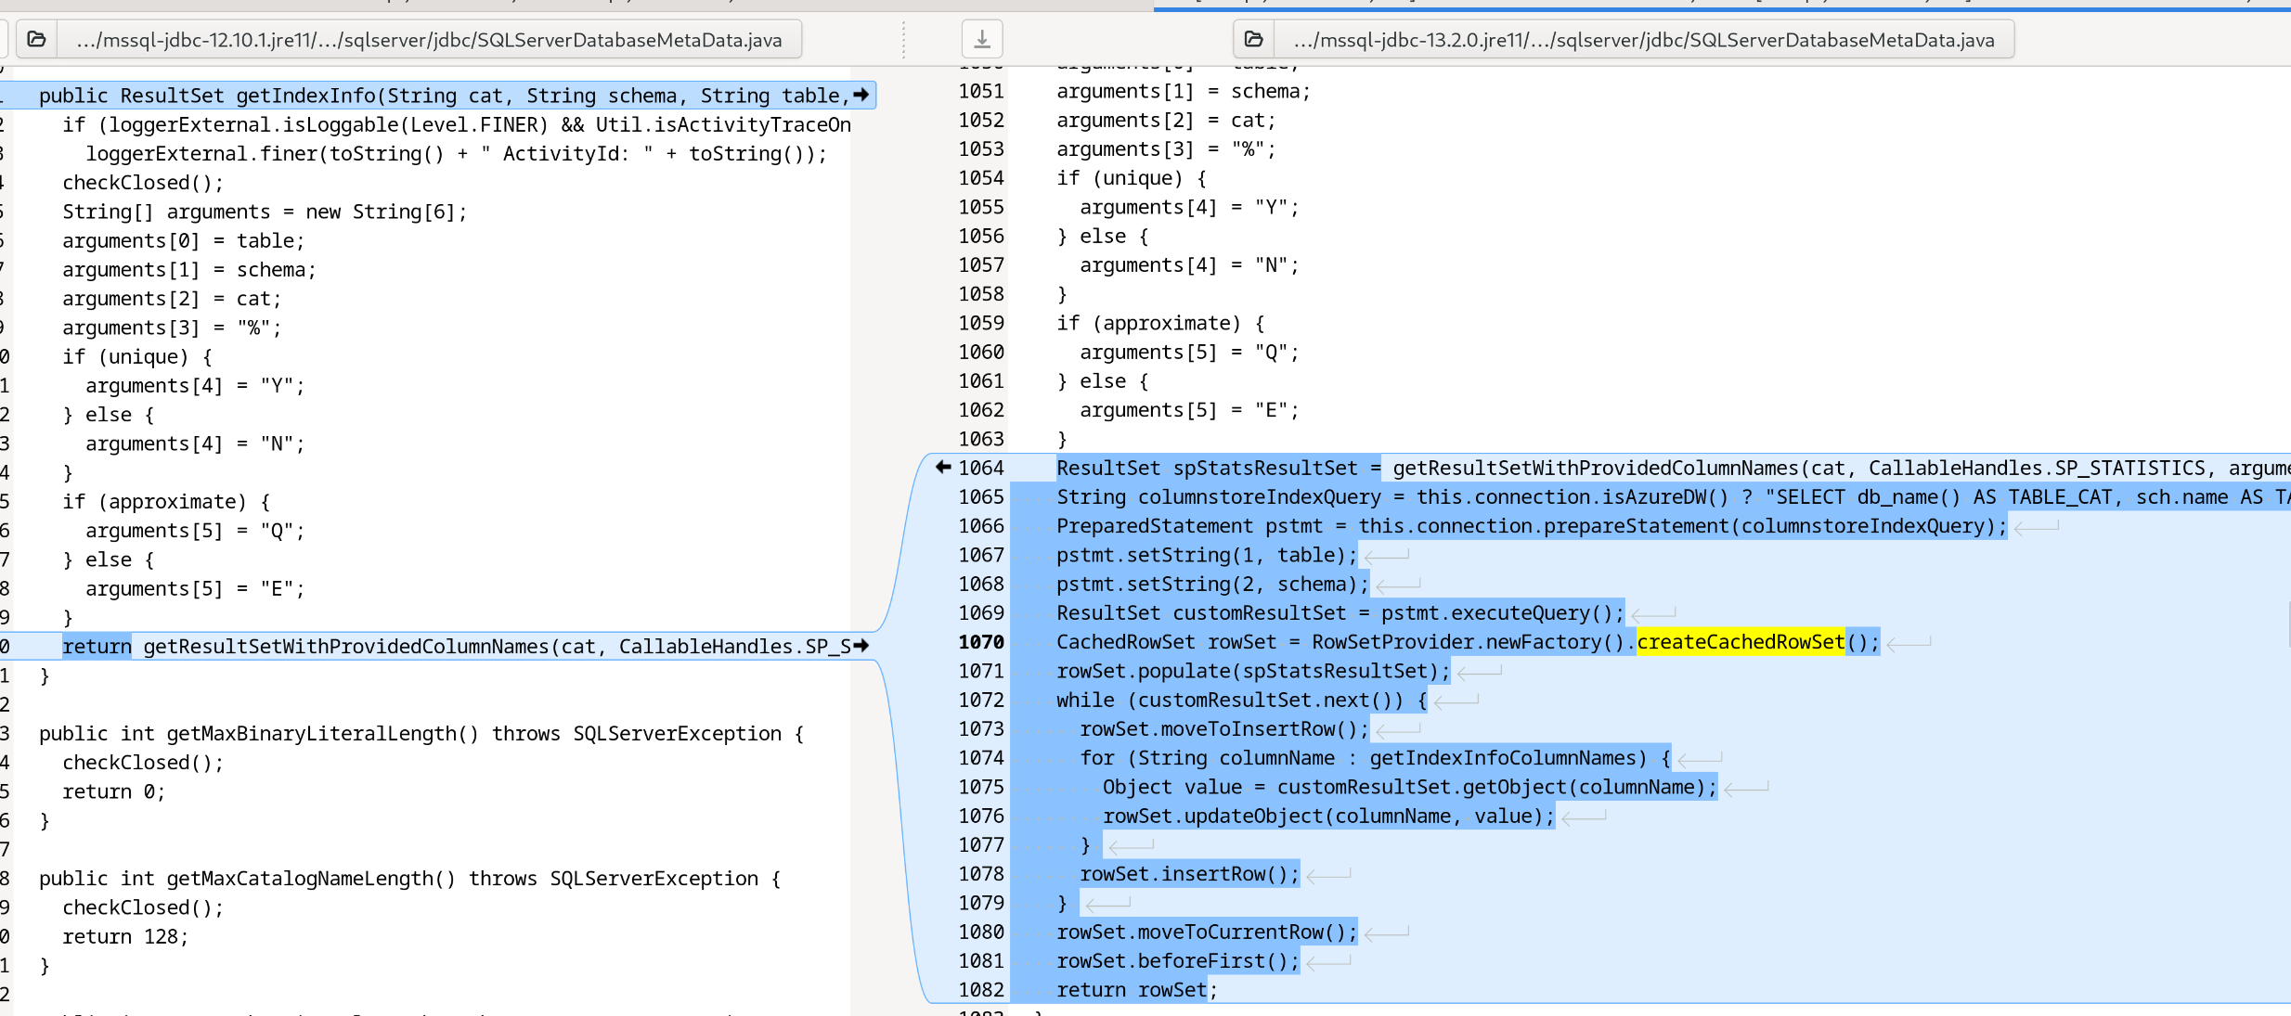The height and width of the screenshot is (1016, 2291).
Task: Select the getMaxCatalogNameLength method signature
Action: click(408, 878)
